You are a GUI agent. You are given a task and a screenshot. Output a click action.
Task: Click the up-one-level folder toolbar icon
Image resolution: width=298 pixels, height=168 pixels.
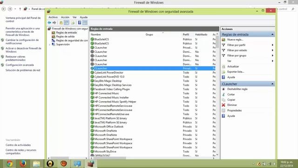coord(61,23)
